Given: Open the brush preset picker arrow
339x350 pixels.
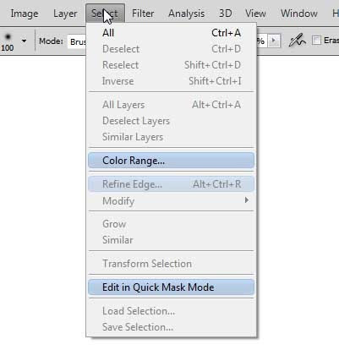Looking at the screenshot, I should coord(24,41).
